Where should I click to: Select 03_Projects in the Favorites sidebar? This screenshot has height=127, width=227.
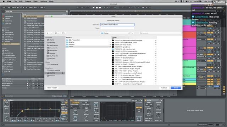tap(54, 56)
